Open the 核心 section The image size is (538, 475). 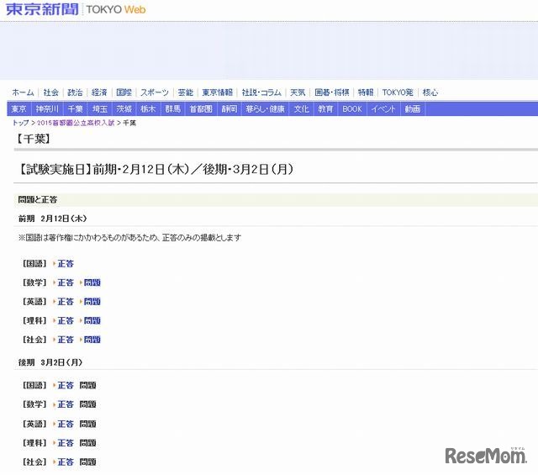click(x=430, y=92)
